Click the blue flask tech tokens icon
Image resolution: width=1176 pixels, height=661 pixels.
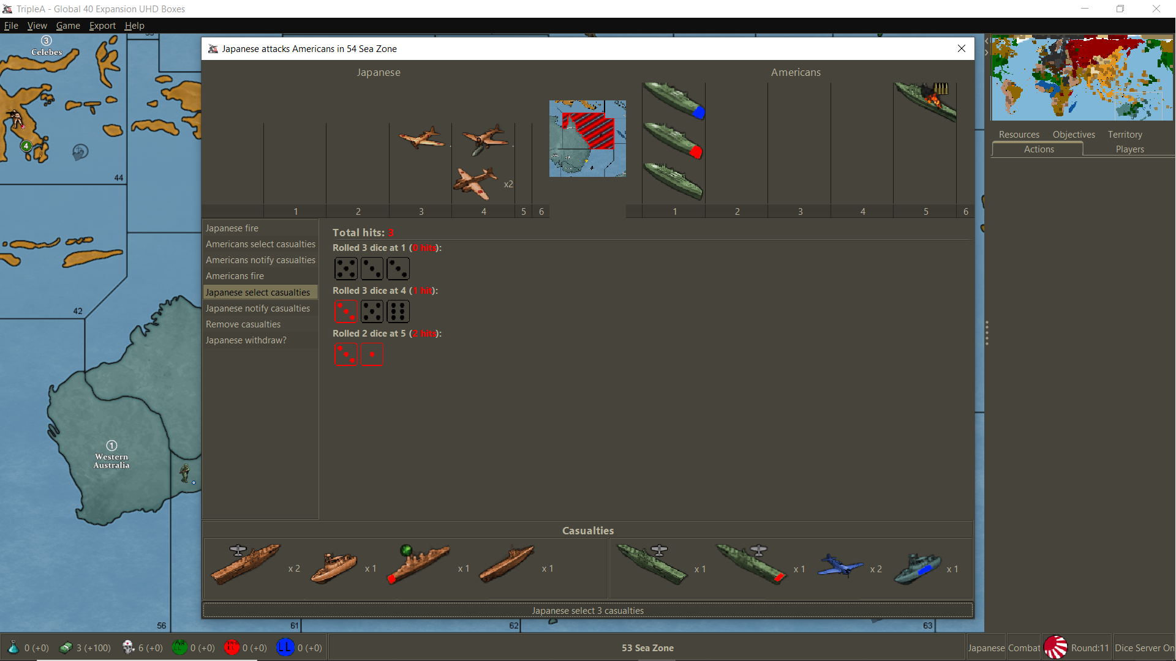(x=13, y=648)
